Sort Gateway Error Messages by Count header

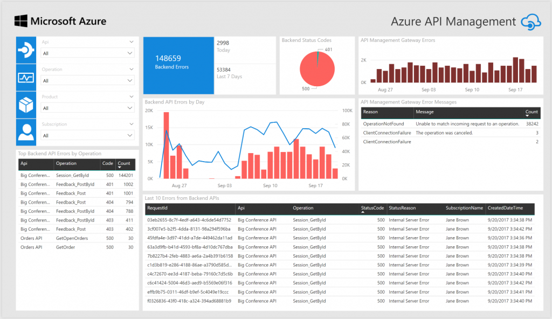(532, 112)
